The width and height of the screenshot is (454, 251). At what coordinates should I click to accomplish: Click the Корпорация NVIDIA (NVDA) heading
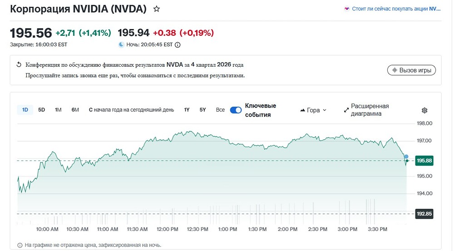pos(78,9)
